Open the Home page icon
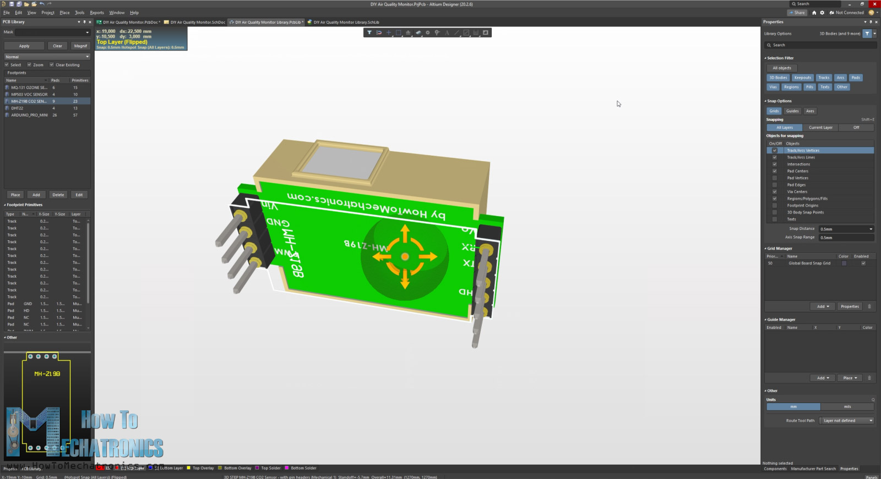Image resolution: width=881 pixels, height=479 pixels. [814, 13]
